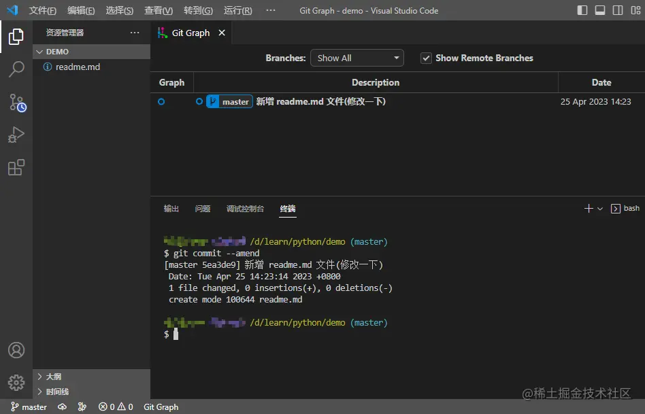Click the master branch label in graph

tap(229, 101)
